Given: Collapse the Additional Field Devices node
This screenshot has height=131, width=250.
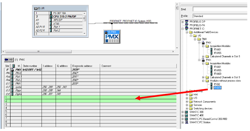Looking at the screenshot, I should coord(187,32).
